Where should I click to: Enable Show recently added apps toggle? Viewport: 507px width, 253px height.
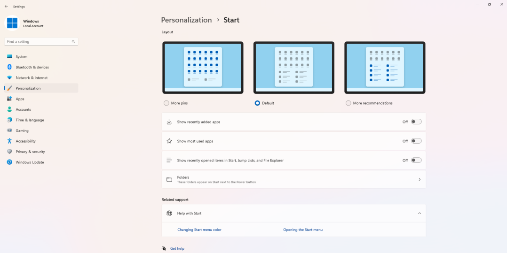[416, 122]
